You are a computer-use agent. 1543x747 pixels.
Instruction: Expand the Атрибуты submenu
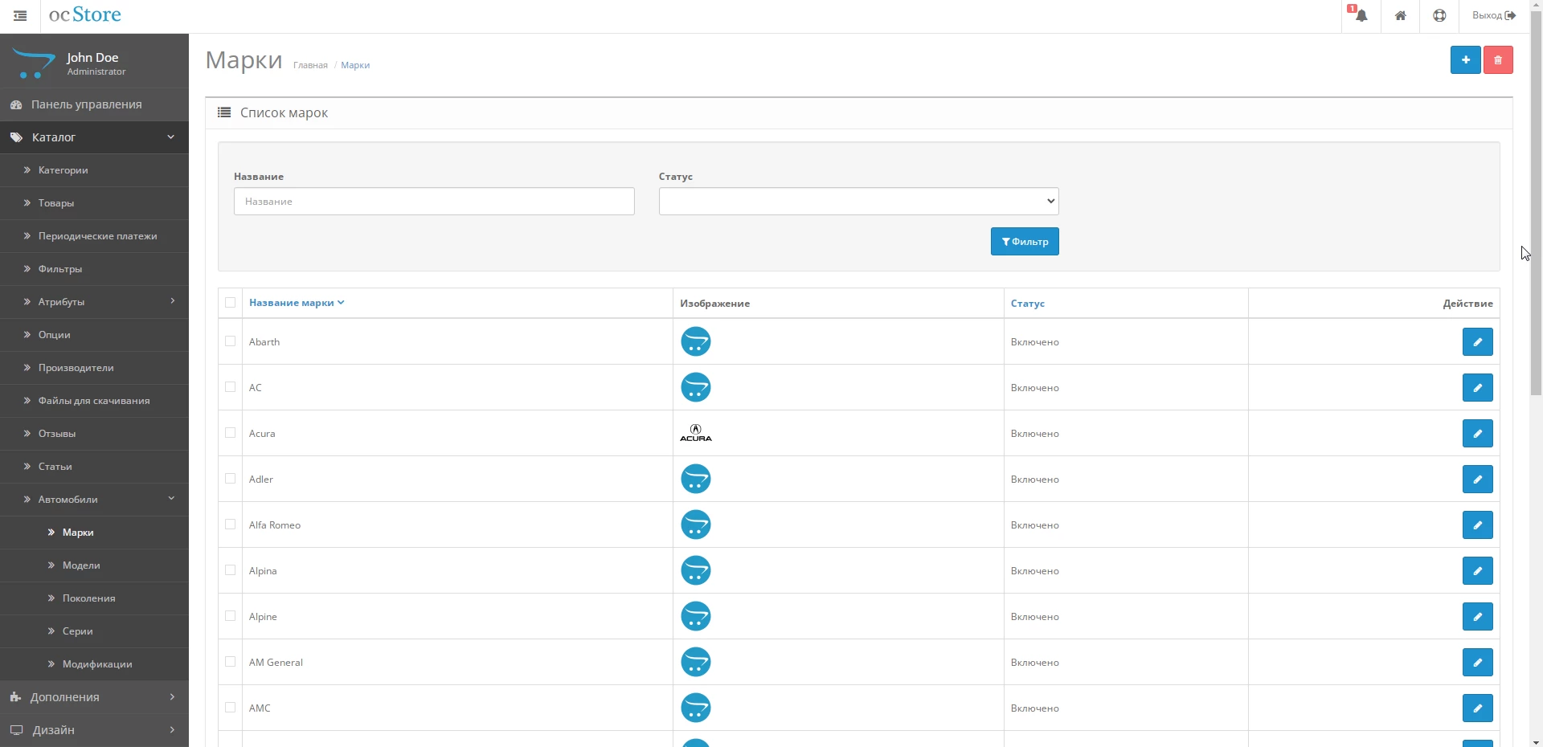pyautogui.click(x=94, y=302)
